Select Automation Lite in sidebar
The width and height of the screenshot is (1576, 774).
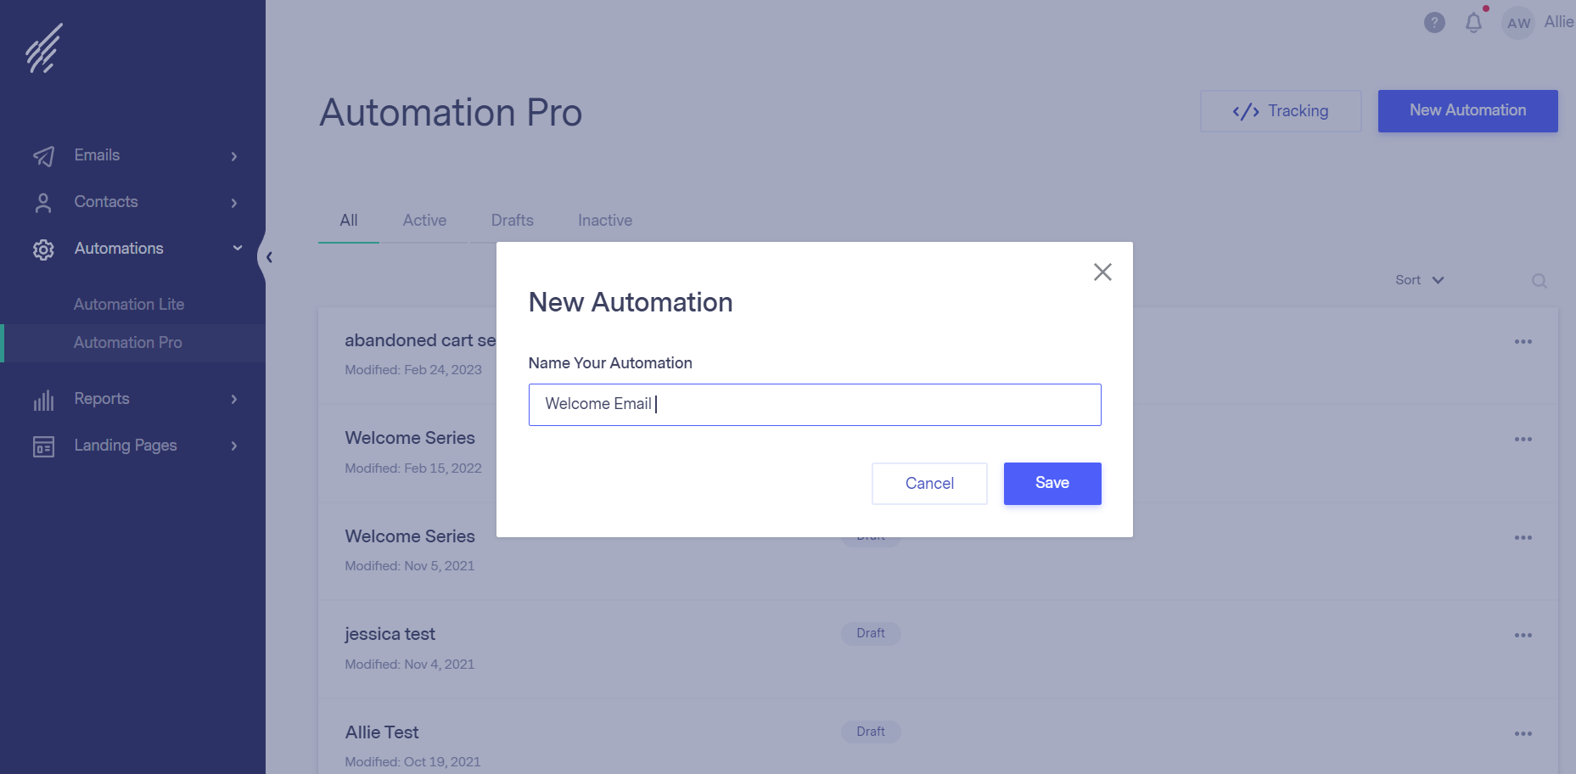pyautogui.click(x=129, y=305)
